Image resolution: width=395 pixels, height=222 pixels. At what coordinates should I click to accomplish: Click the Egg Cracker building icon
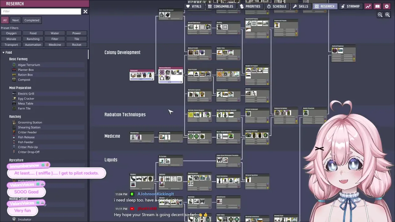(x=14, y=98)
